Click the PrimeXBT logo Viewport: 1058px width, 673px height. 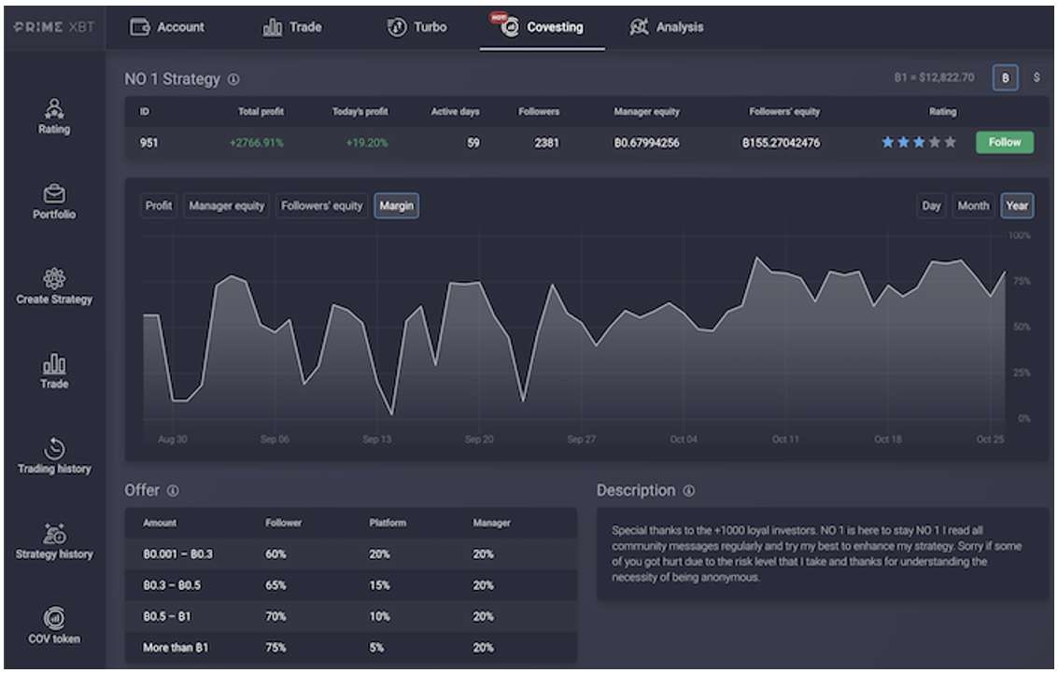(x=54, y=27)
